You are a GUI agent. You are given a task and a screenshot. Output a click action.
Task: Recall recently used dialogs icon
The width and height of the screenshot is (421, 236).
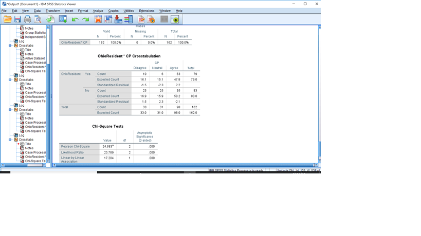point(63,19)
